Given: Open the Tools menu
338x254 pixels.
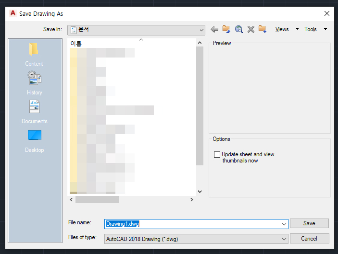Looking at the screenshot, I should point(311,29).
